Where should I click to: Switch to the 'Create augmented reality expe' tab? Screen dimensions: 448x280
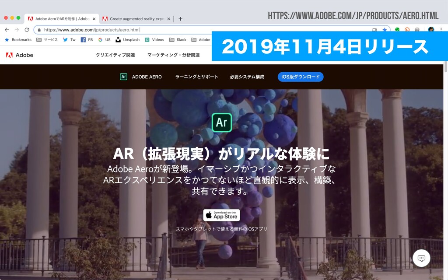point(136,19)
